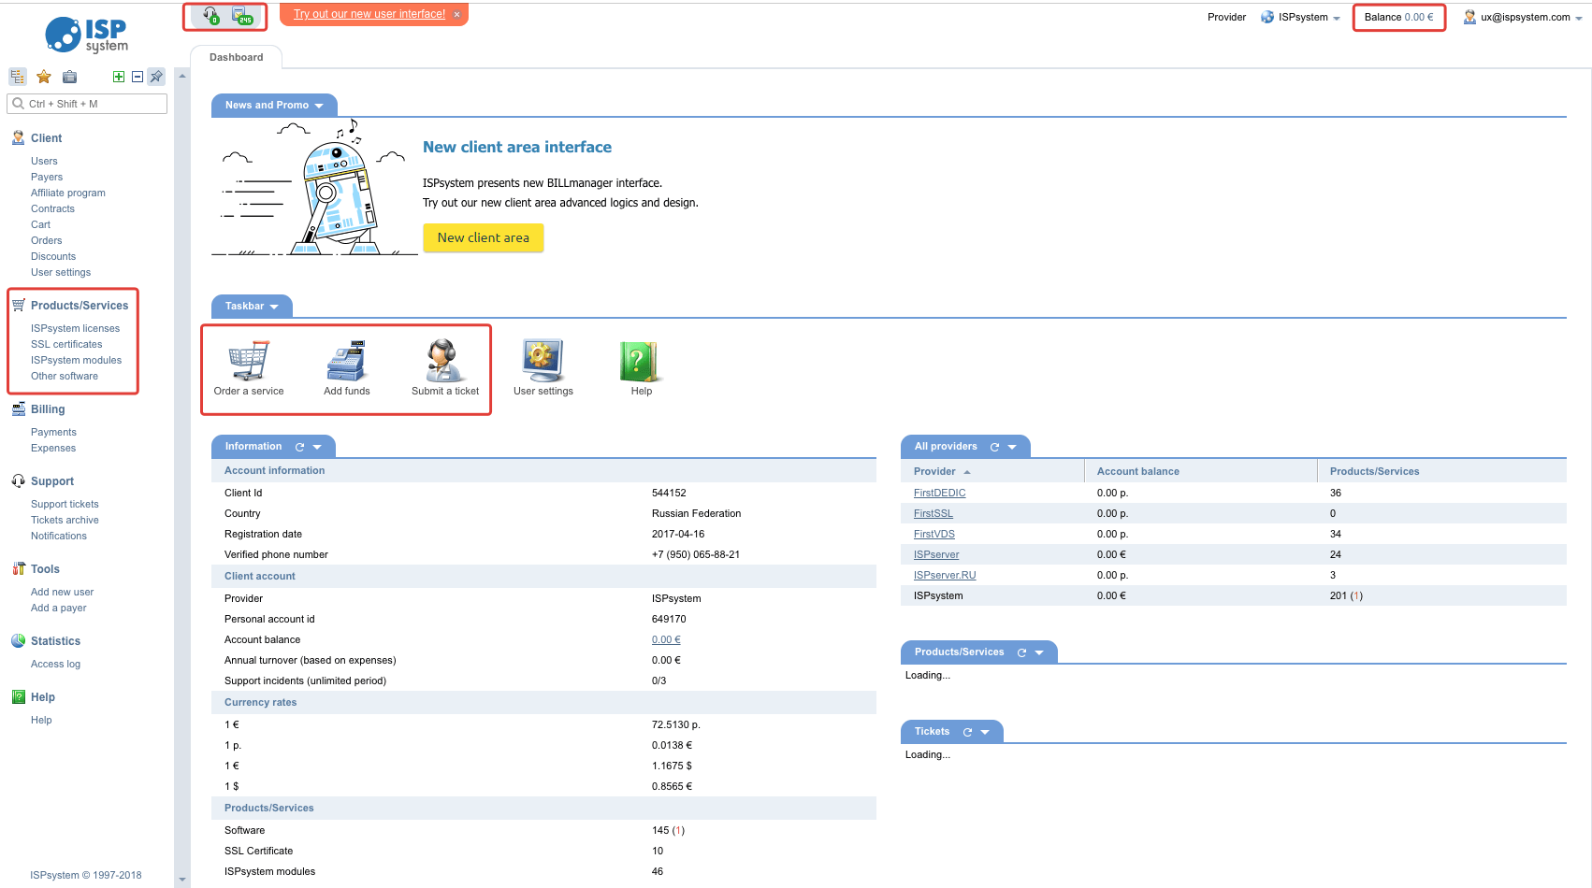Open the FirstDEDIC provider link
Screen dimensions: 1592x888
pos(939,493)
